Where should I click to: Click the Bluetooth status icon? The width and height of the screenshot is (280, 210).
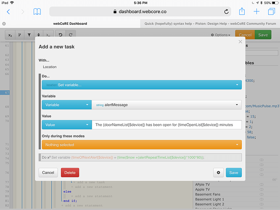pos(262,3)
